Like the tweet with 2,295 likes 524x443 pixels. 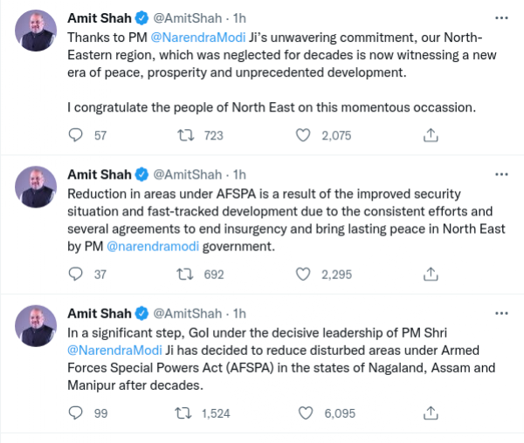click(x=303, y=274)
